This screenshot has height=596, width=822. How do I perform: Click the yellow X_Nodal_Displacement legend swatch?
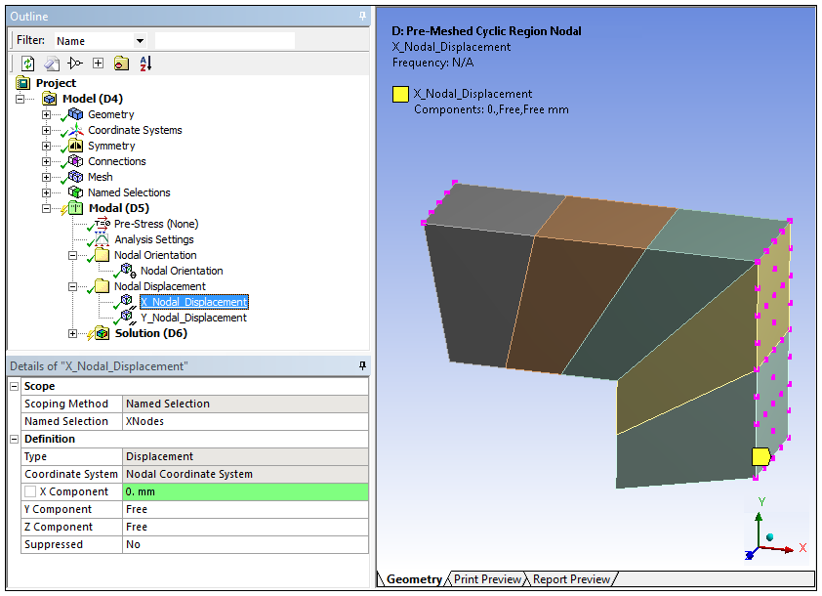400,95
